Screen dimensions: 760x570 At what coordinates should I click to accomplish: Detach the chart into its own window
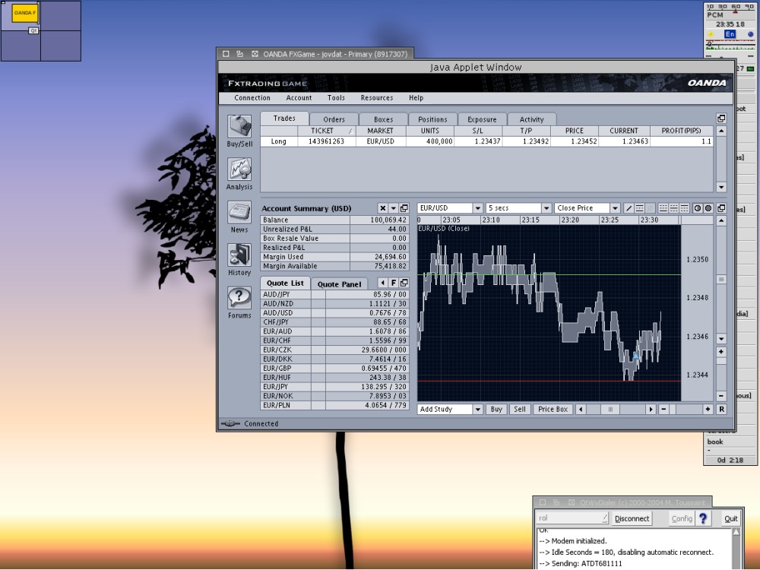tap(721, 208)
